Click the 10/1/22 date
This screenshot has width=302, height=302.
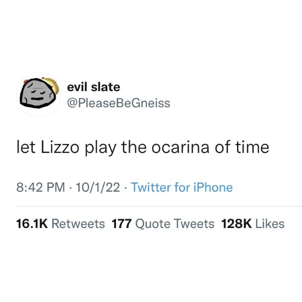coord(98,187)
